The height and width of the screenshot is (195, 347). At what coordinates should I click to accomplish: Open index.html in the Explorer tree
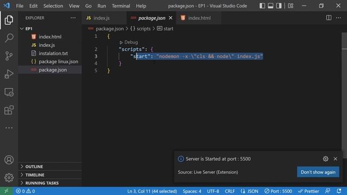point(50,37)
